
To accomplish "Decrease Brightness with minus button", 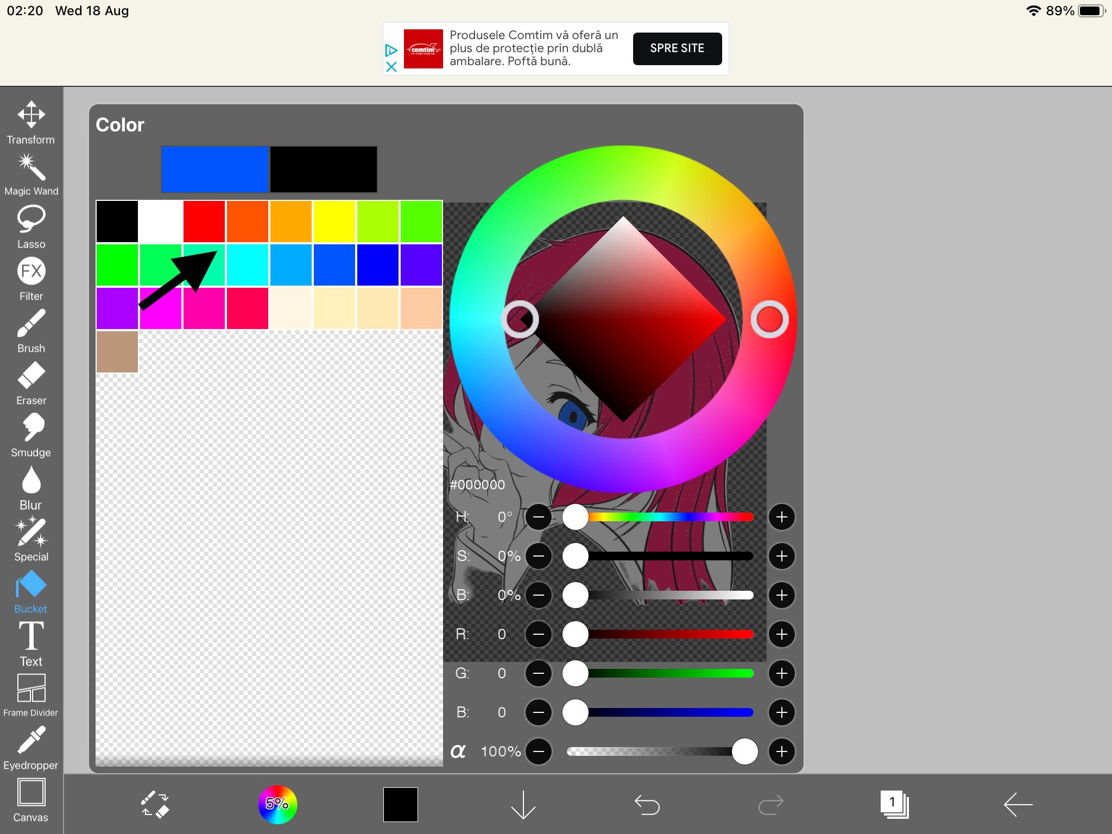I will click(539, 595).
